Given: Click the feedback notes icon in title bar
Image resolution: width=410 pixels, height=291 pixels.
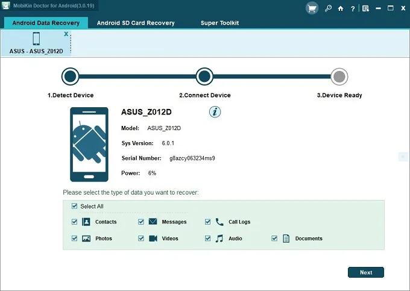Looking at the screenshot, I should (x=365, y=8).
